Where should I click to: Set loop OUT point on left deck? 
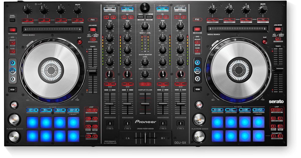(95, 126)
